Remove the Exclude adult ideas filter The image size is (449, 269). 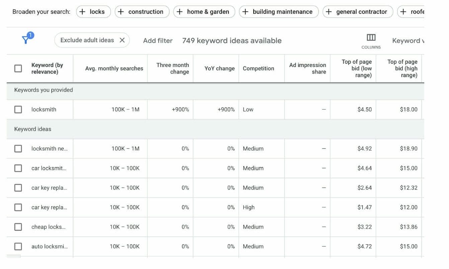tap(122, 40)
